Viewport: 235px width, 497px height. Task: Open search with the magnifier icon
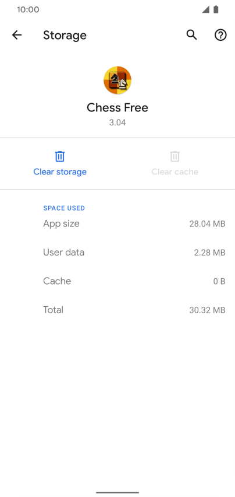pos(191,35)
